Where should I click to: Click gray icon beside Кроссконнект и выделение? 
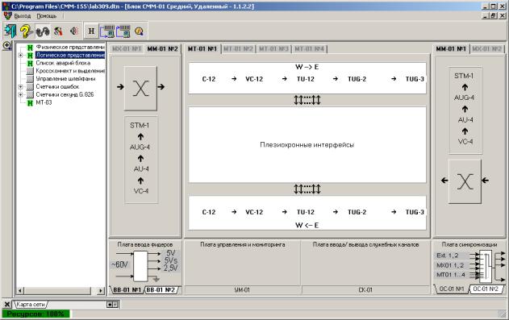point(30,71)
